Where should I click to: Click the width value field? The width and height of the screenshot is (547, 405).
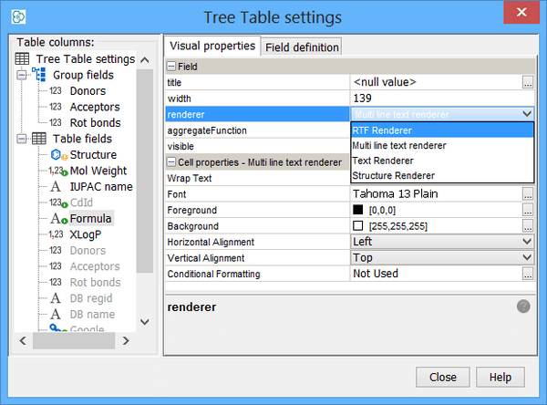pyautogui.click(x=436, y=99)
